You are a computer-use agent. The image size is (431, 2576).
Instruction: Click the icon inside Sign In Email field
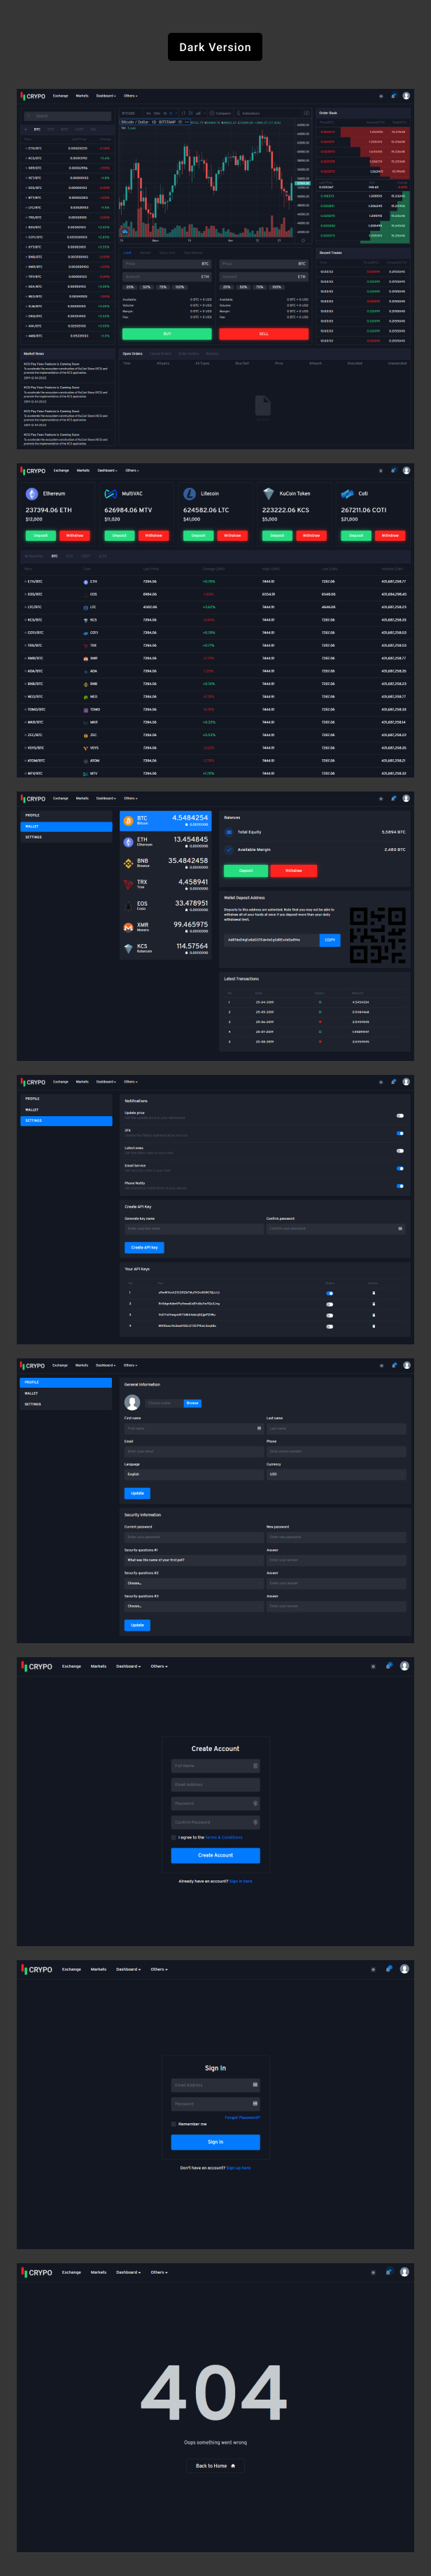click(255, 2085)
